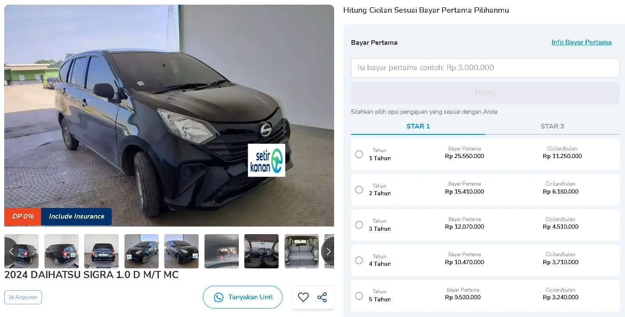Viewport: 625px width, 317px height.
Task: Open the Info Bayar Pertama link
Action: point(581,42)
